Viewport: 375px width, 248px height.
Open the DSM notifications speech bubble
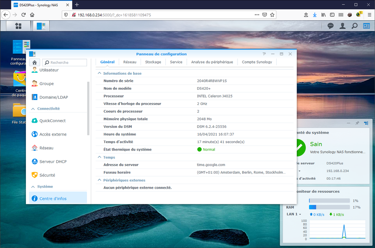coord(331,26)
